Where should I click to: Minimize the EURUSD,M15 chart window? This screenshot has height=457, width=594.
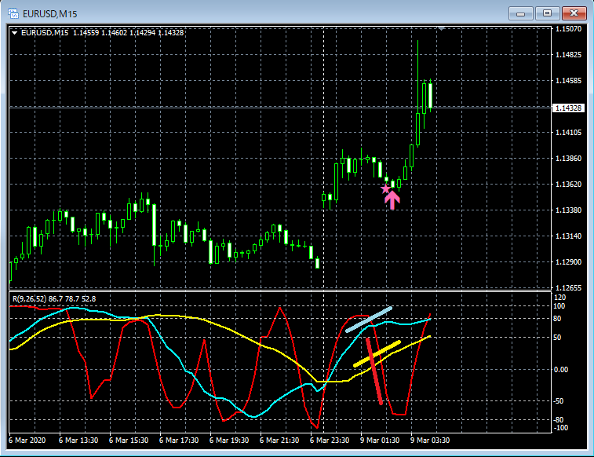coord(520,13)
